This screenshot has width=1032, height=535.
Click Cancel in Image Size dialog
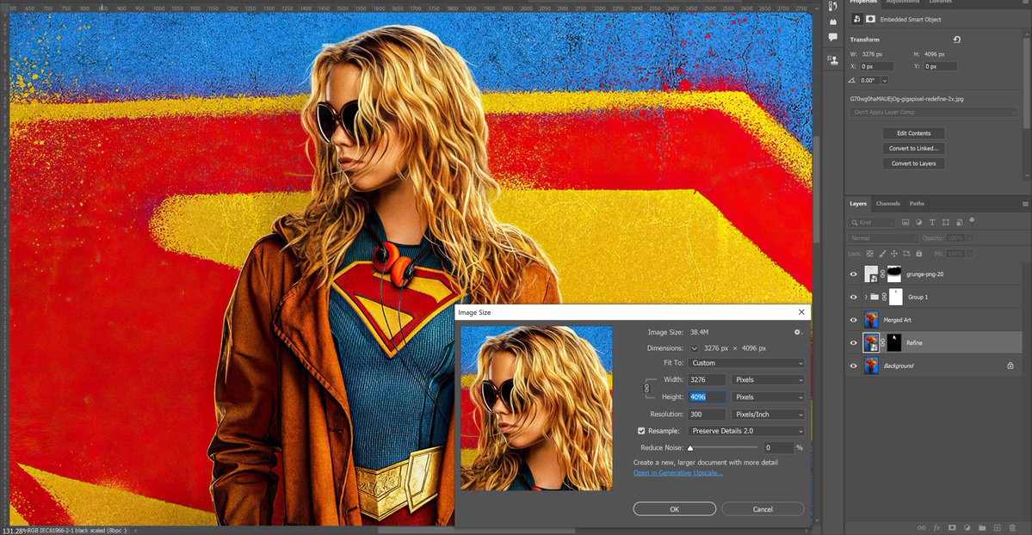pos(763,509)
